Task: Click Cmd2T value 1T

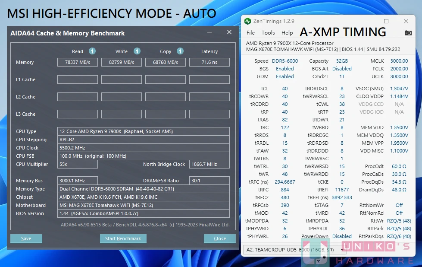Action: (x=342, y=76)
